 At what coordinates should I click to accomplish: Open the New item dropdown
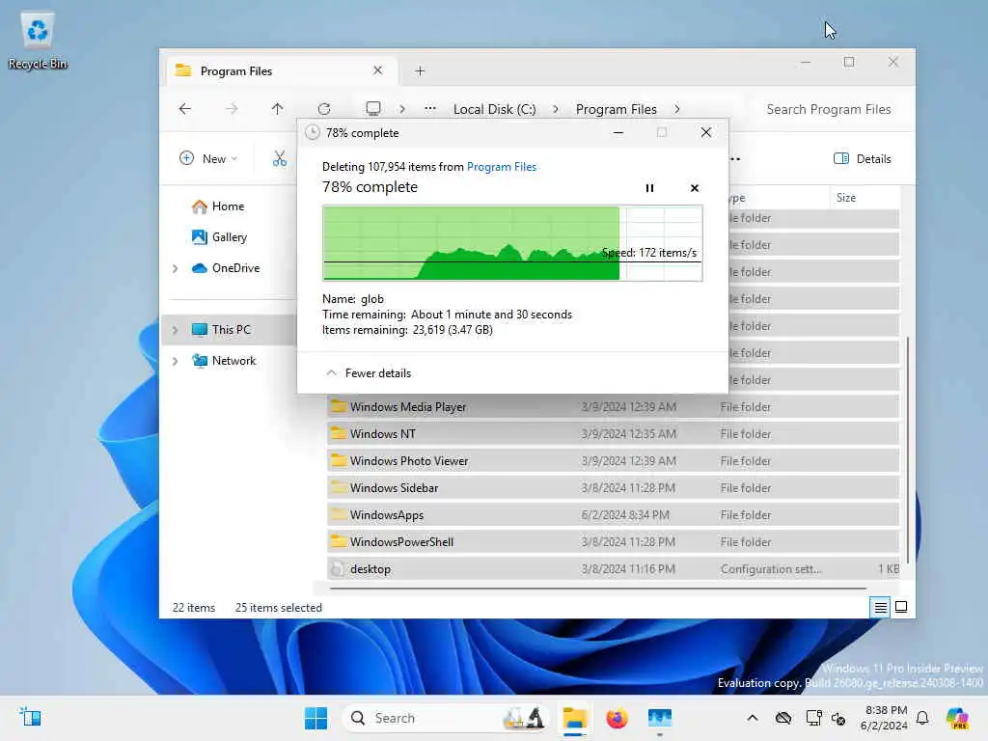pyautogui.click(x=208, y=159)
